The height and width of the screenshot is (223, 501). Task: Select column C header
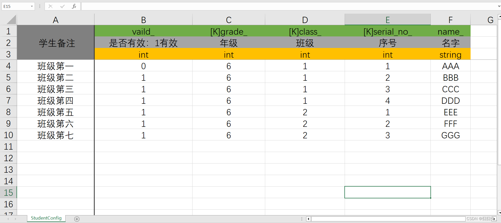point(229,20)
